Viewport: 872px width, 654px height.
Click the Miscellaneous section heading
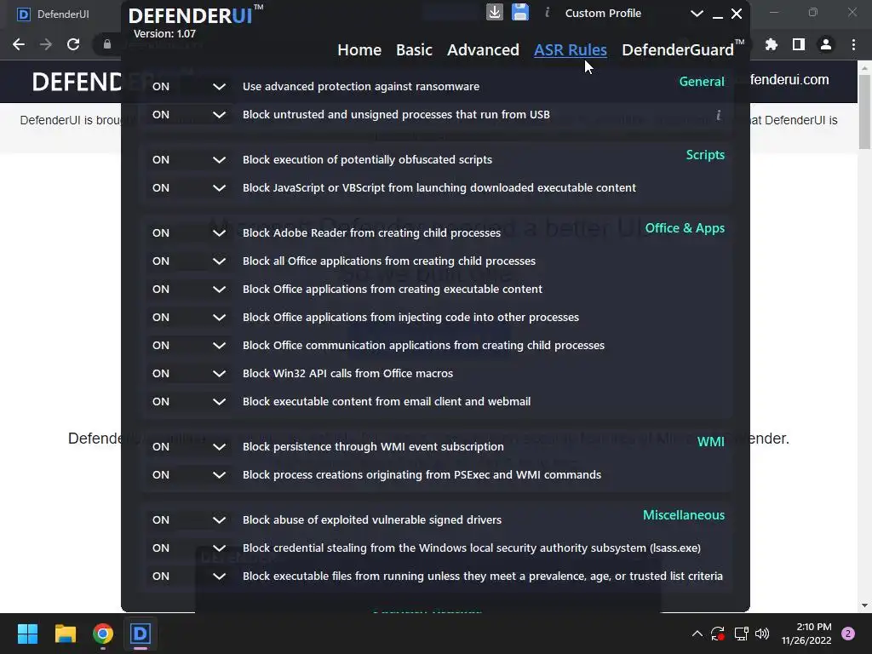coord(684,515)
